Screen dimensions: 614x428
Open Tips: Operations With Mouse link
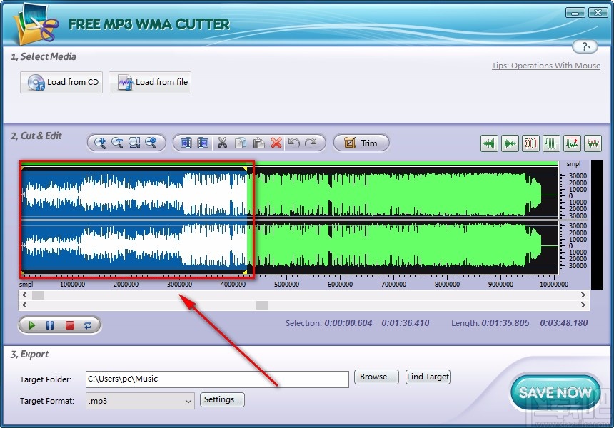pos(546,66)
